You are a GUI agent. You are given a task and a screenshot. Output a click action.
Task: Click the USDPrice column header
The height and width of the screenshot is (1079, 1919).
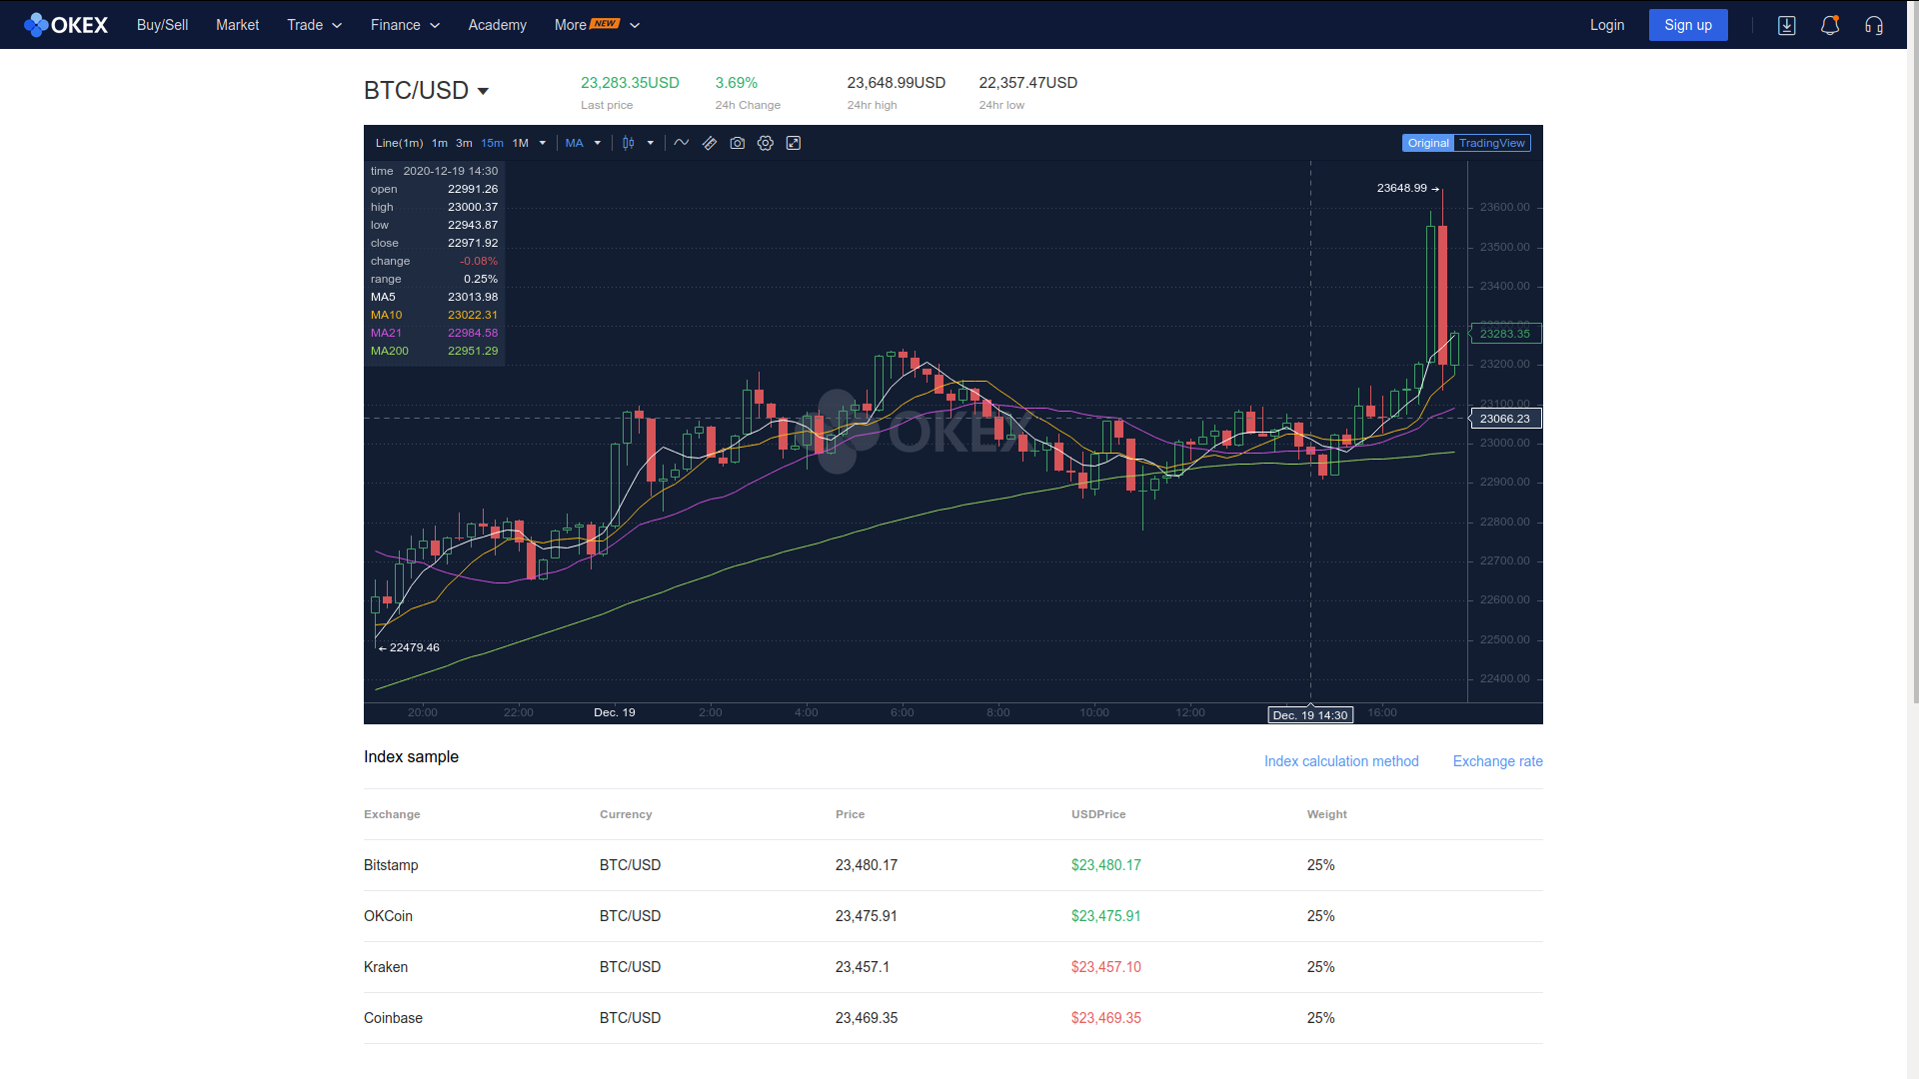[x=1098, y=814]
